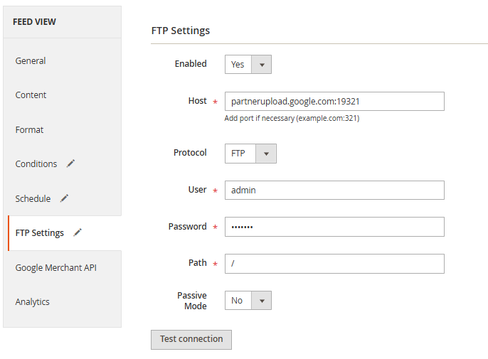The image size is (488, 359).
Task: Click the pencil icon next to Conditions
Action: pos(70,164)
